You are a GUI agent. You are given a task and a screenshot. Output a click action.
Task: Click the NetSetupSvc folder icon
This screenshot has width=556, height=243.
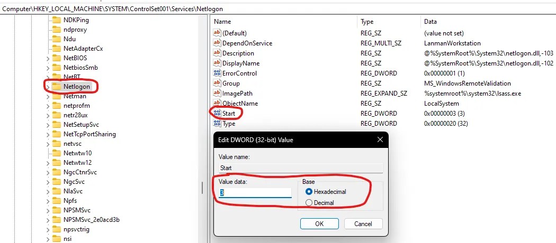pyautogui.click(x=57, y=125)
